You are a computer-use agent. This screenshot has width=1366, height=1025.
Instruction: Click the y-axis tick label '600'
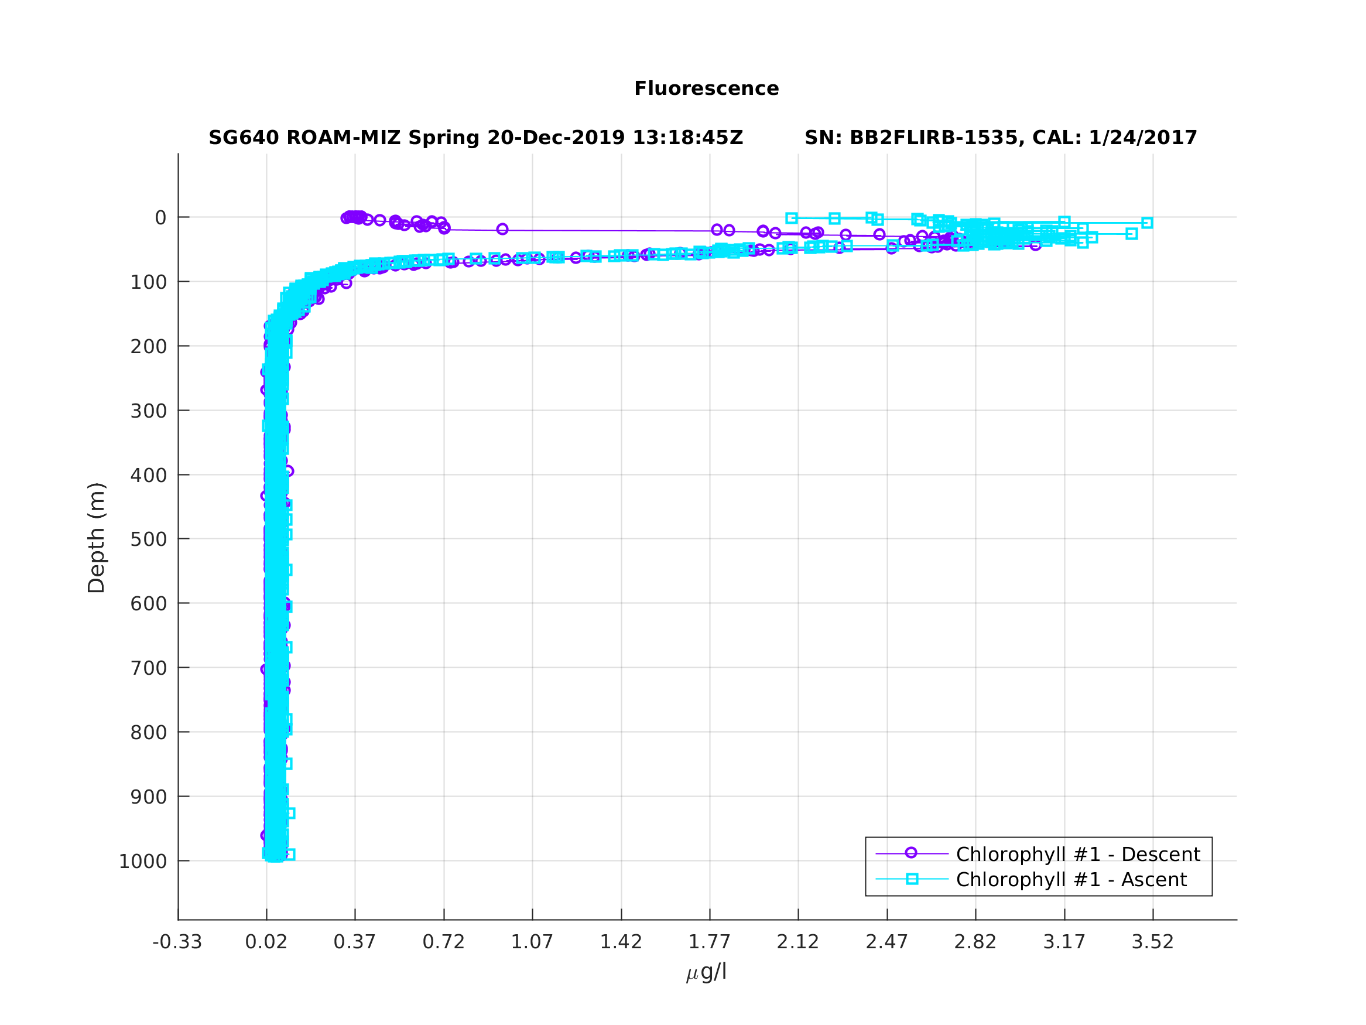pos(148,604)
